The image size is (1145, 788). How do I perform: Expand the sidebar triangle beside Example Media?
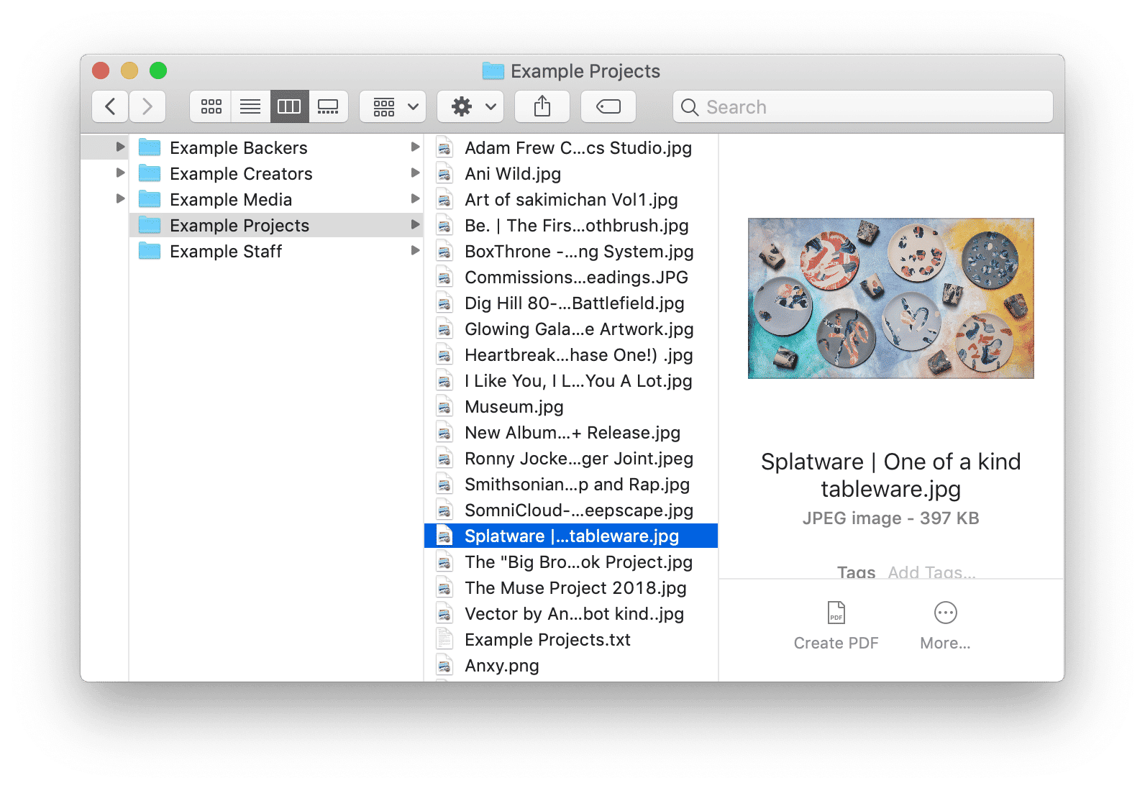pos(120,199)
